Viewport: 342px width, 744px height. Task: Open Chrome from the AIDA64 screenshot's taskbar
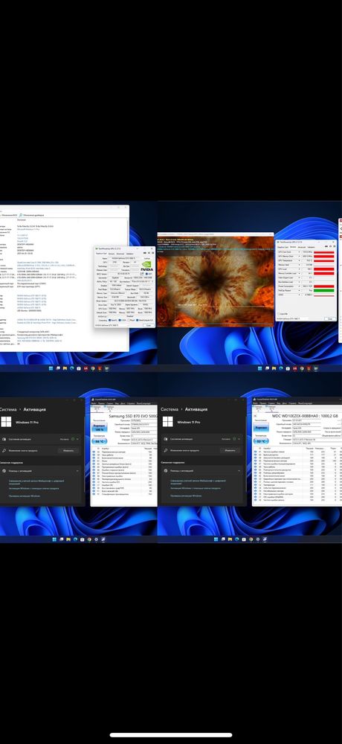point(92,368)
